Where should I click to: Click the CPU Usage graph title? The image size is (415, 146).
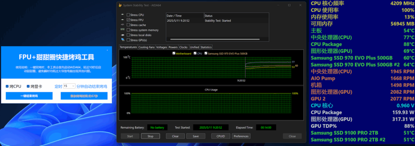211,90
